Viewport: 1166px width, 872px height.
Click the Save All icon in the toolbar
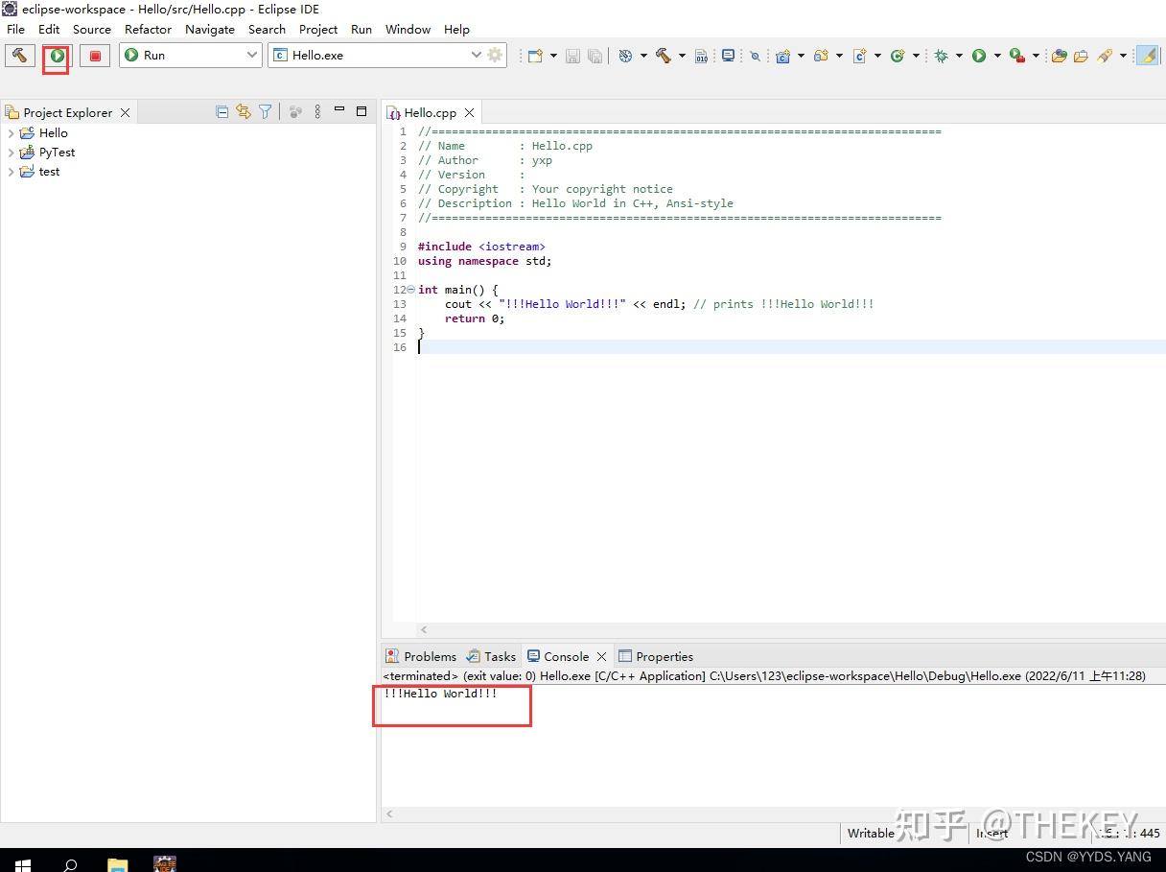tap(595, 56)
